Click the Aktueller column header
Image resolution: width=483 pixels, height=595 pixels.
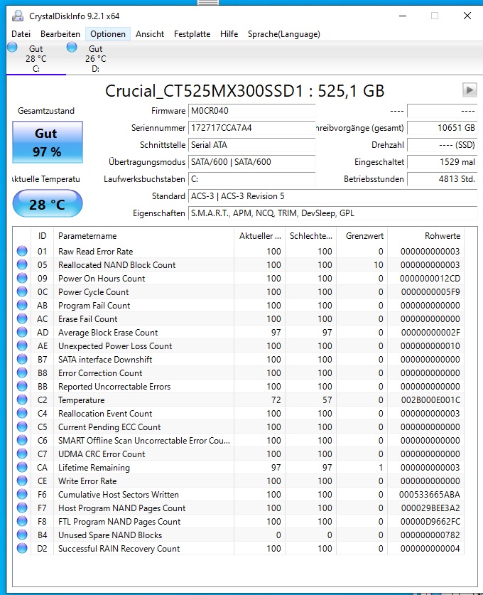(x=260, y=235)
